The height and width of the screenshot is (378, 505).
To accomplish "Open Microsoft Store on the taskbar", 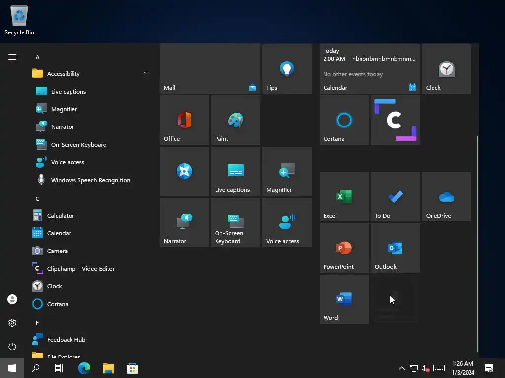I will point(132,368).
